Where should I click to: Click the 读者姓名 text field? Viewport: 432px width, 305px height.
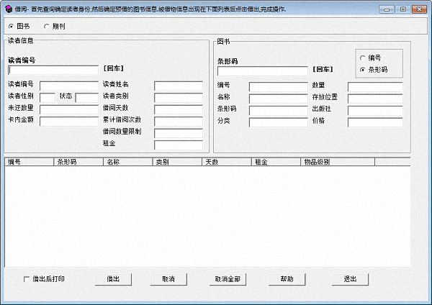coord(178,86)
